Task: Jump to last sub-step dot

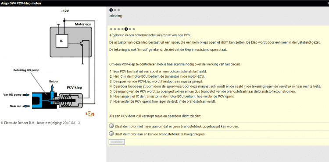Action: point(134,29)
